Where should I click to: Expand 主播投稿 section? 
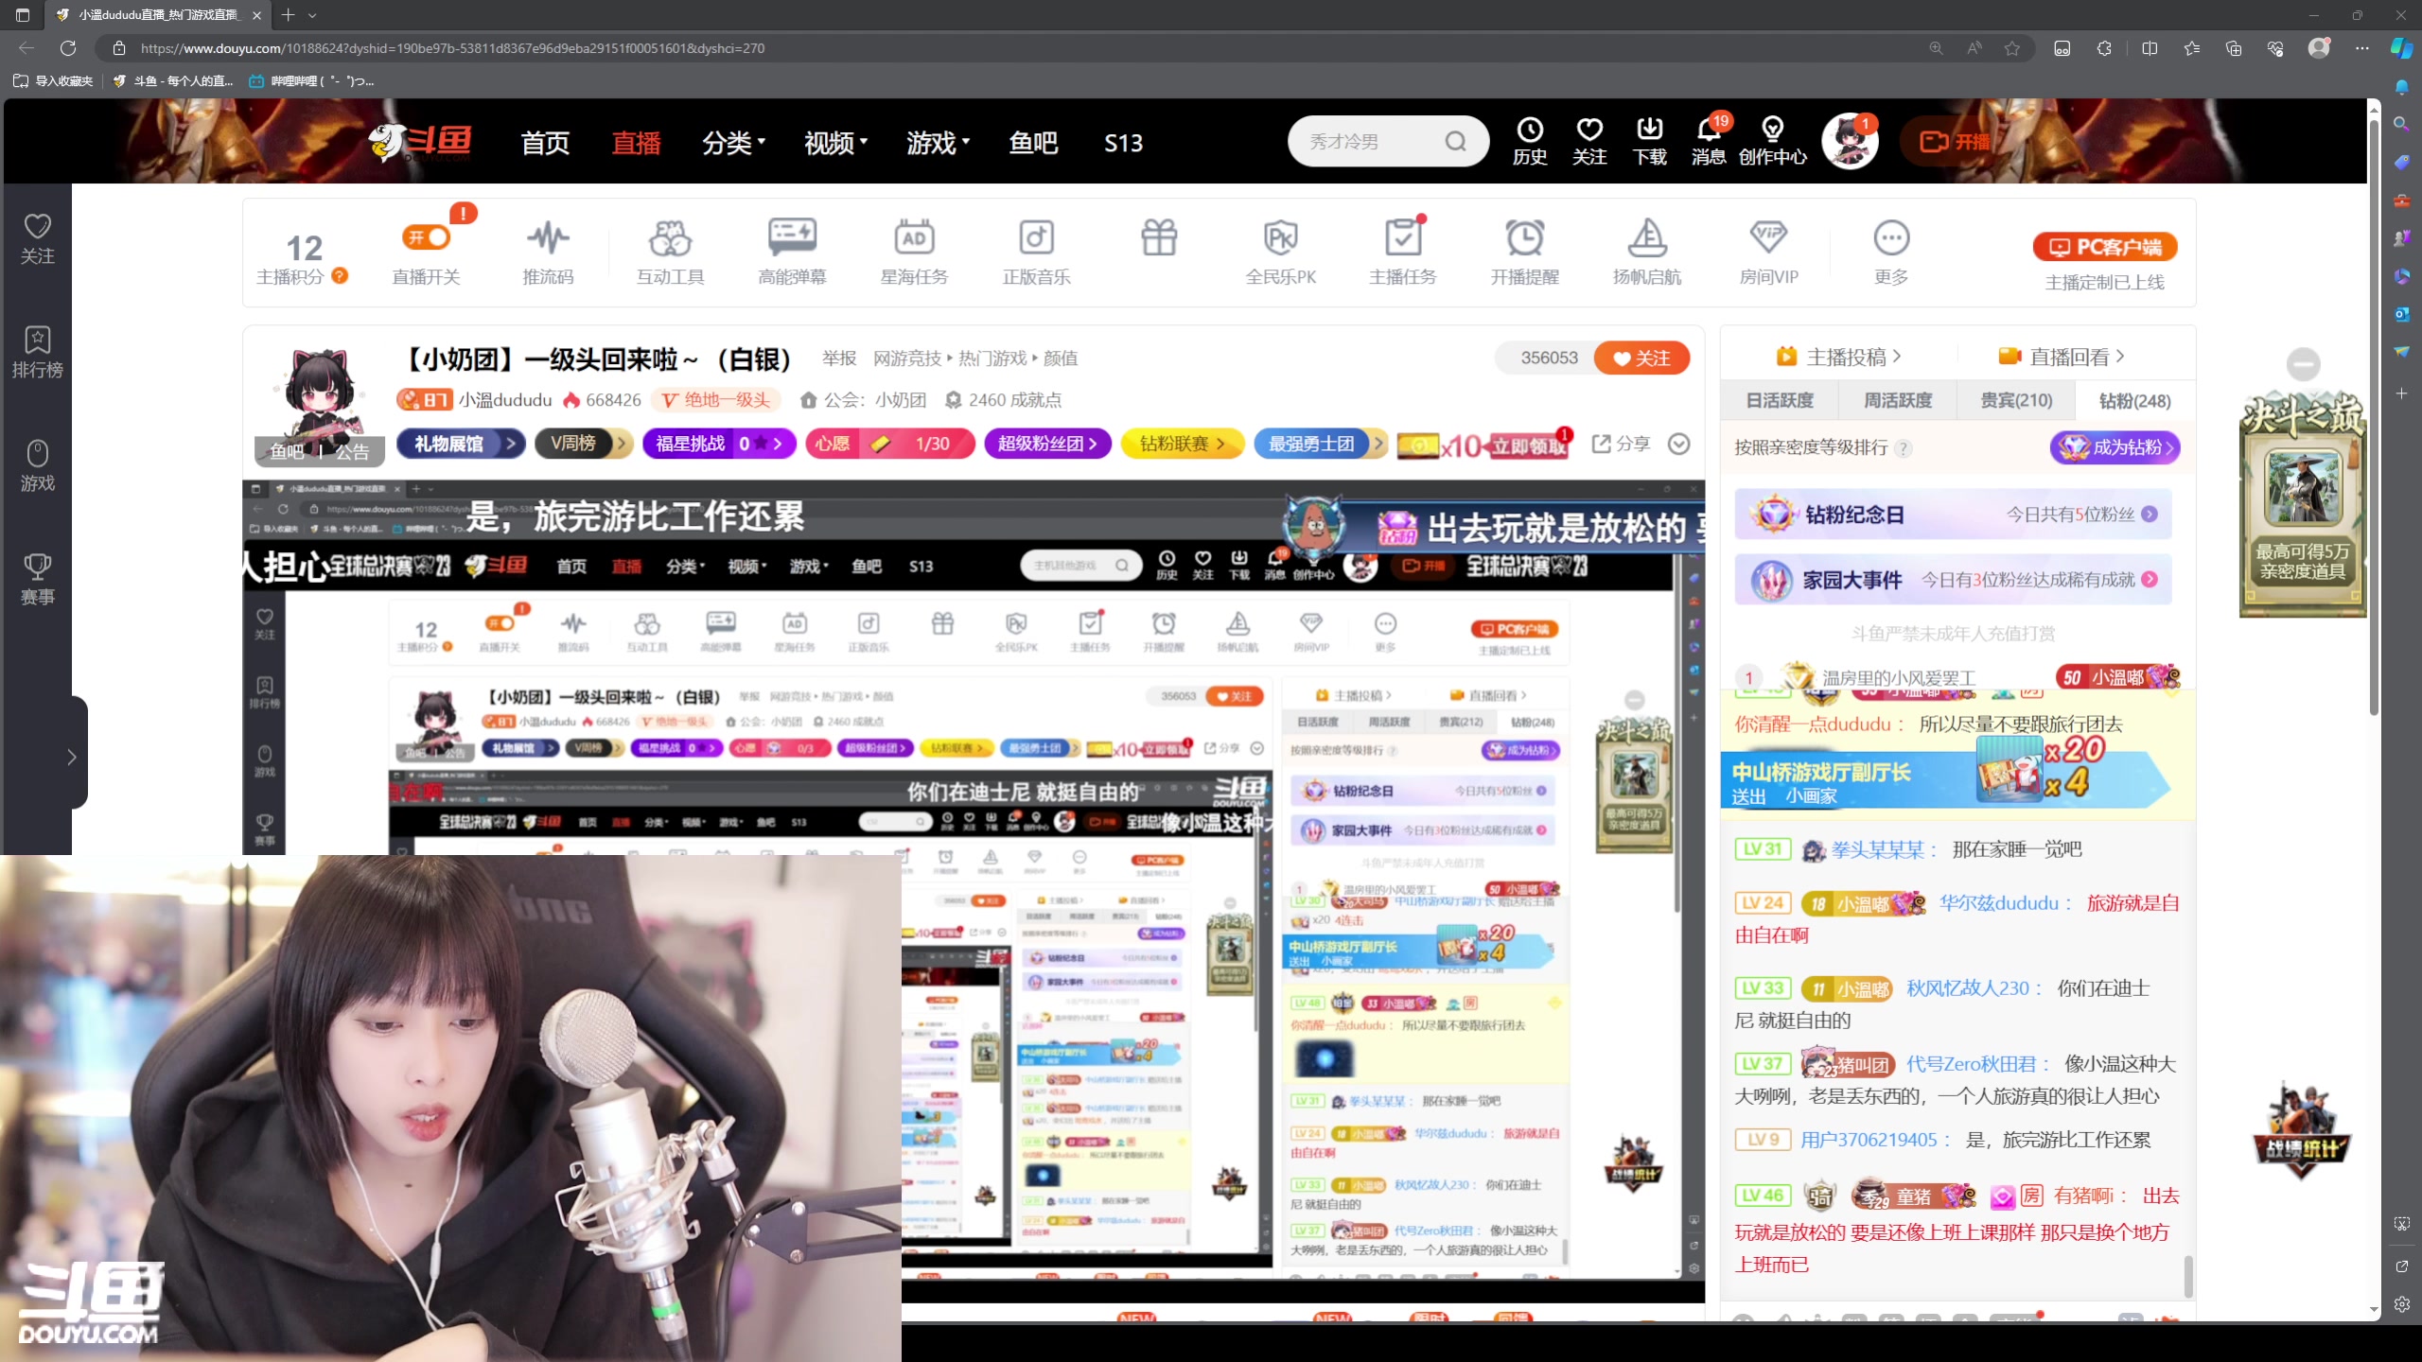(1838, 357)
